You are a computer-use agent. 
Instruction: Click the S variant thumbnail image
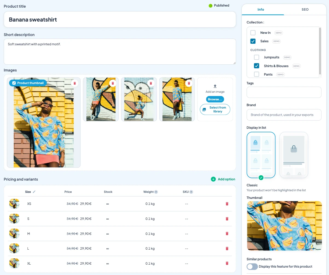(x=14, y=219)
